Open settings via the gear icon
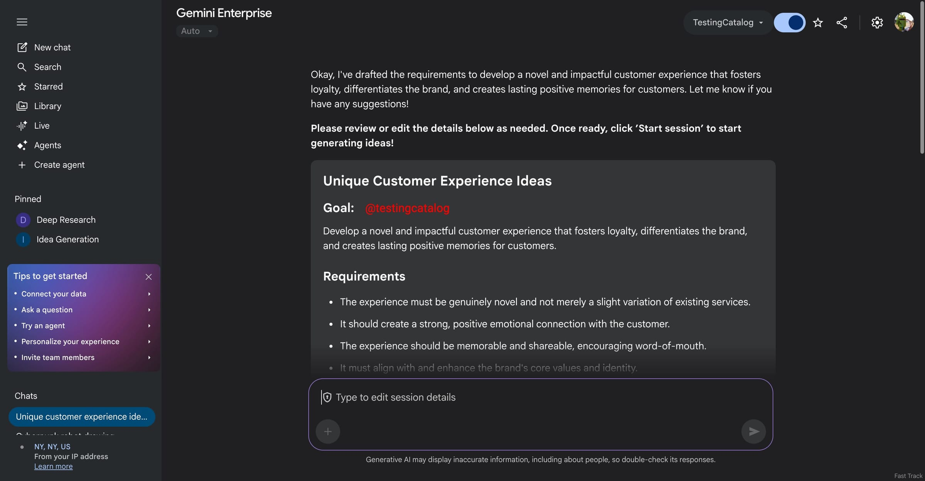This screenshot has height=481, width=925. [877, 23]
